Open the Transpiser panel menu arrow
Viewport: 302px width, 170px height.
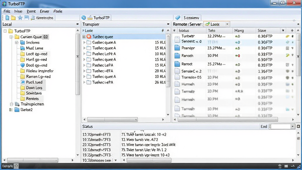pyautogui.click(x=168, y=24)
